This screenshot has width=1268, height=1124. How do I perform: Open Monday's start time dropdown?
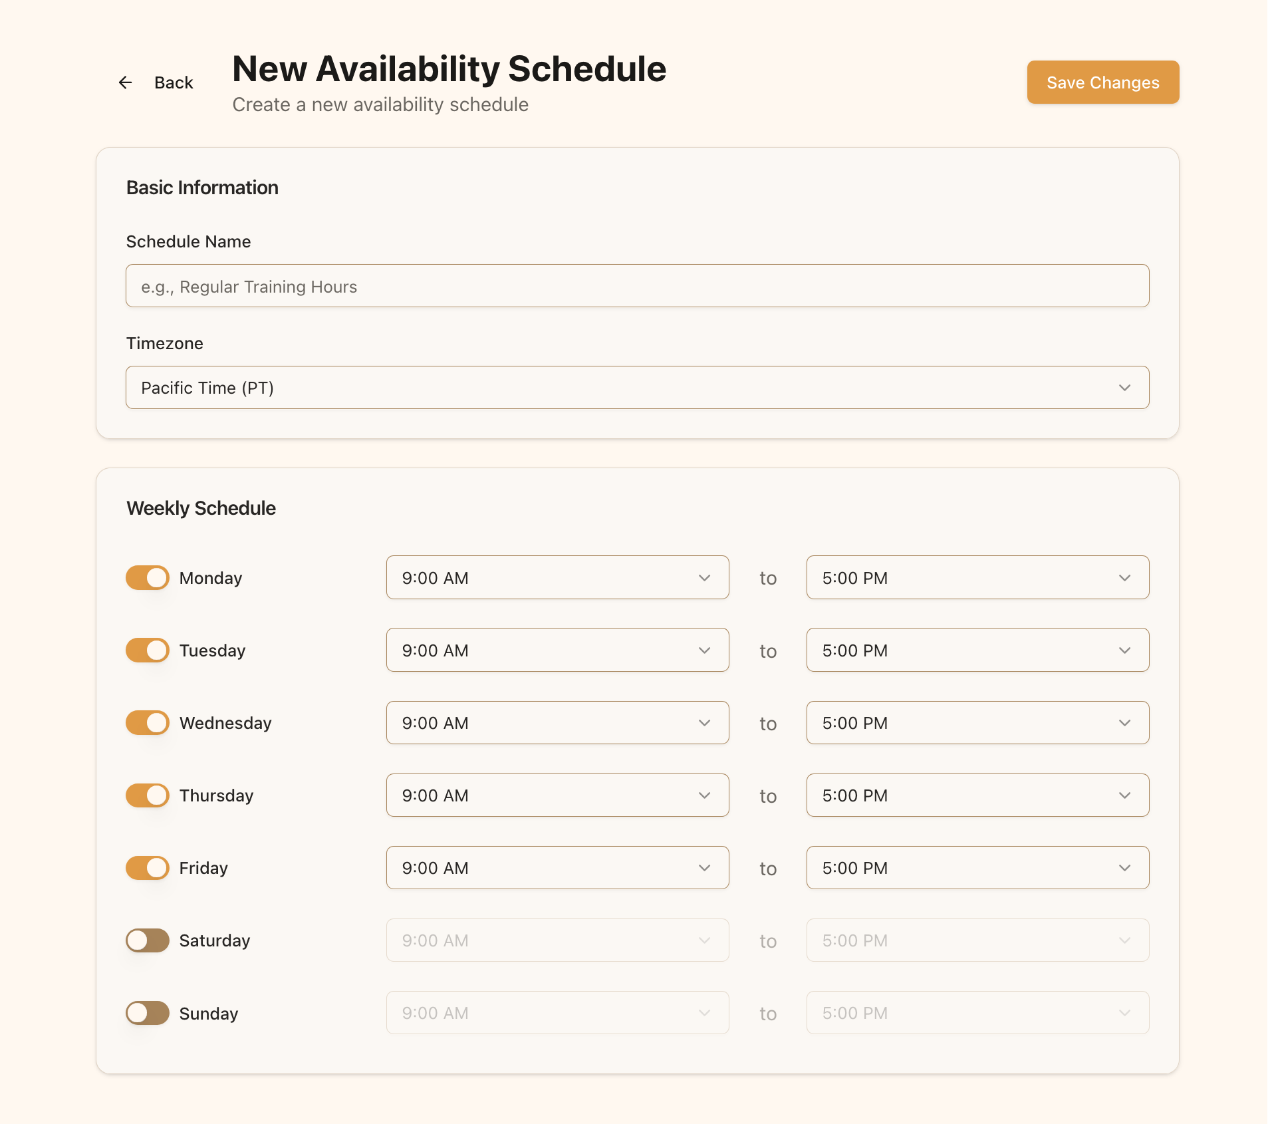(557, 577)
